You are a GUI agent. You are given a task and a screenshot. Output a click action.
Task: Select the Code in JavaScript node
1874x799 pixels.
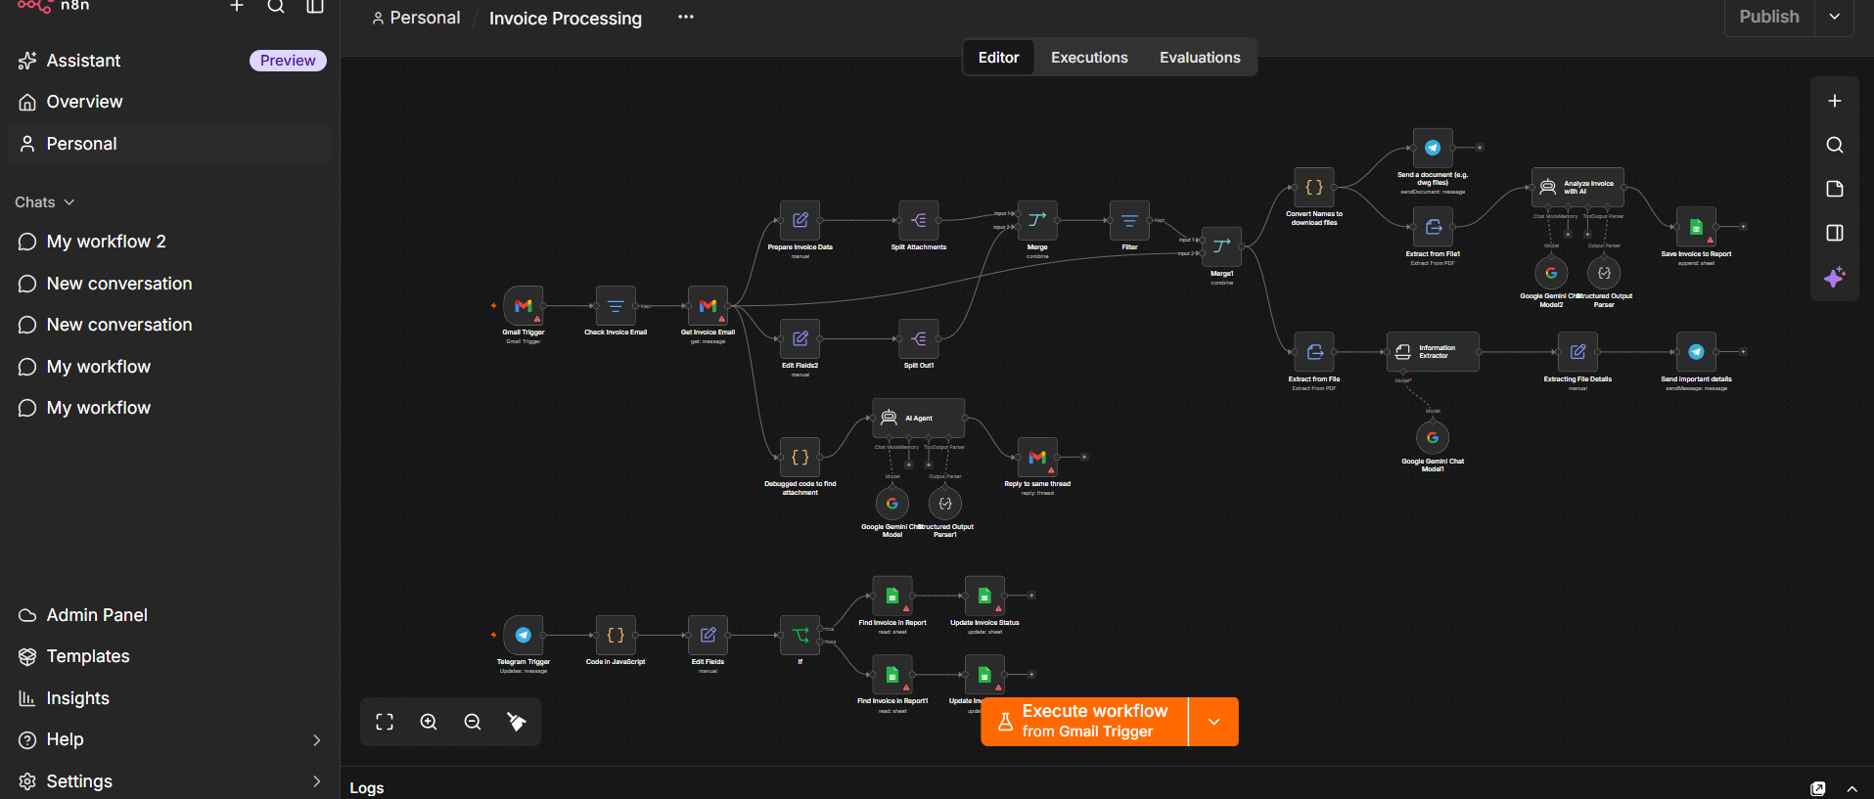(616, 635)
